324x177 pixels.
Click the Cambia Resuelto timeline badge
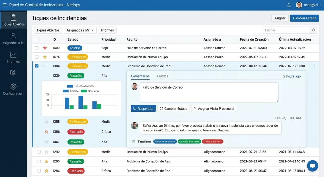[x=189, y=142]
